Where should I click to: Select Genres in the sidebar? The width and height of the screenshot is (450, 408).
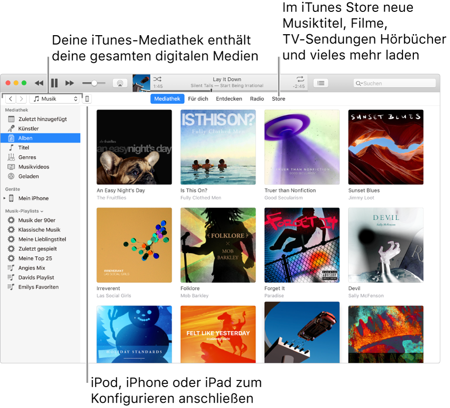point(40,157)
